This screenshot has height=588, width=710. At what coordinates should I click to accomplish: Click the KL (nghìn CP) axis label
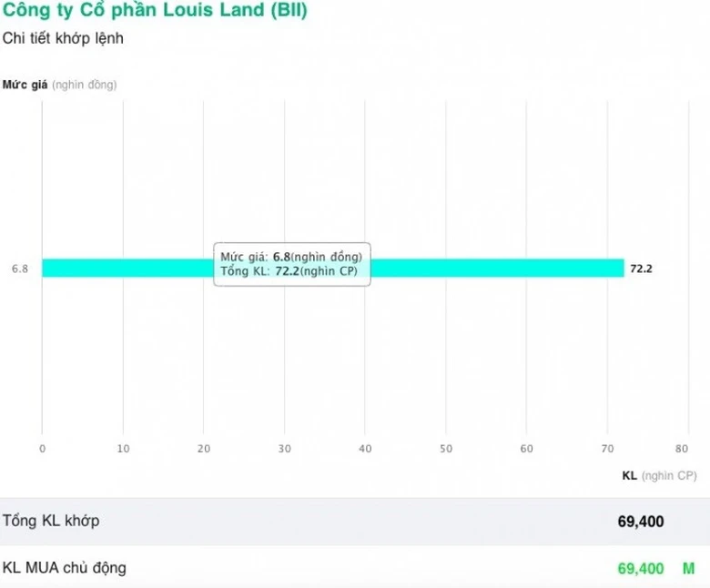pyautogui.click(x=658, y=475)
